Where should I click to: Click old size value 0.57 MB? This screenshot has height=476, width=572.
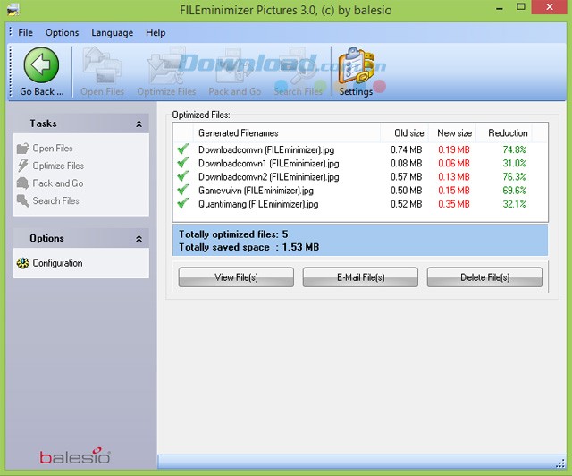[x=406, y=176]
